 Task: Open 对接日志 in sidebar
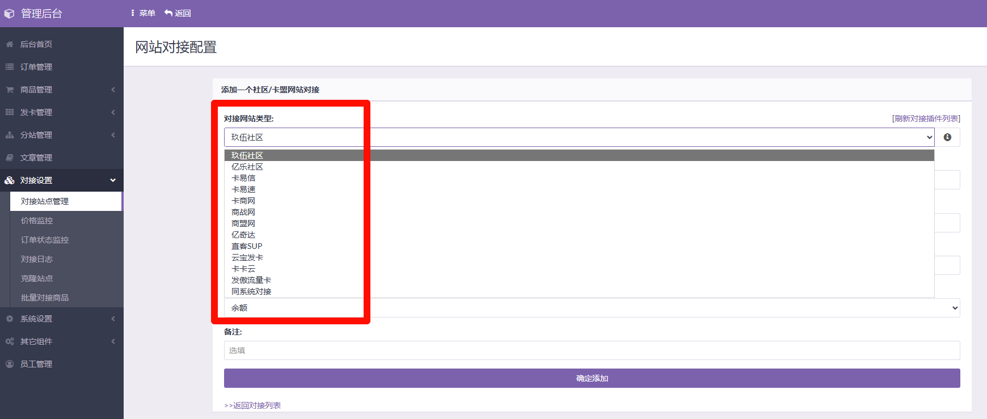pos(66,259)
